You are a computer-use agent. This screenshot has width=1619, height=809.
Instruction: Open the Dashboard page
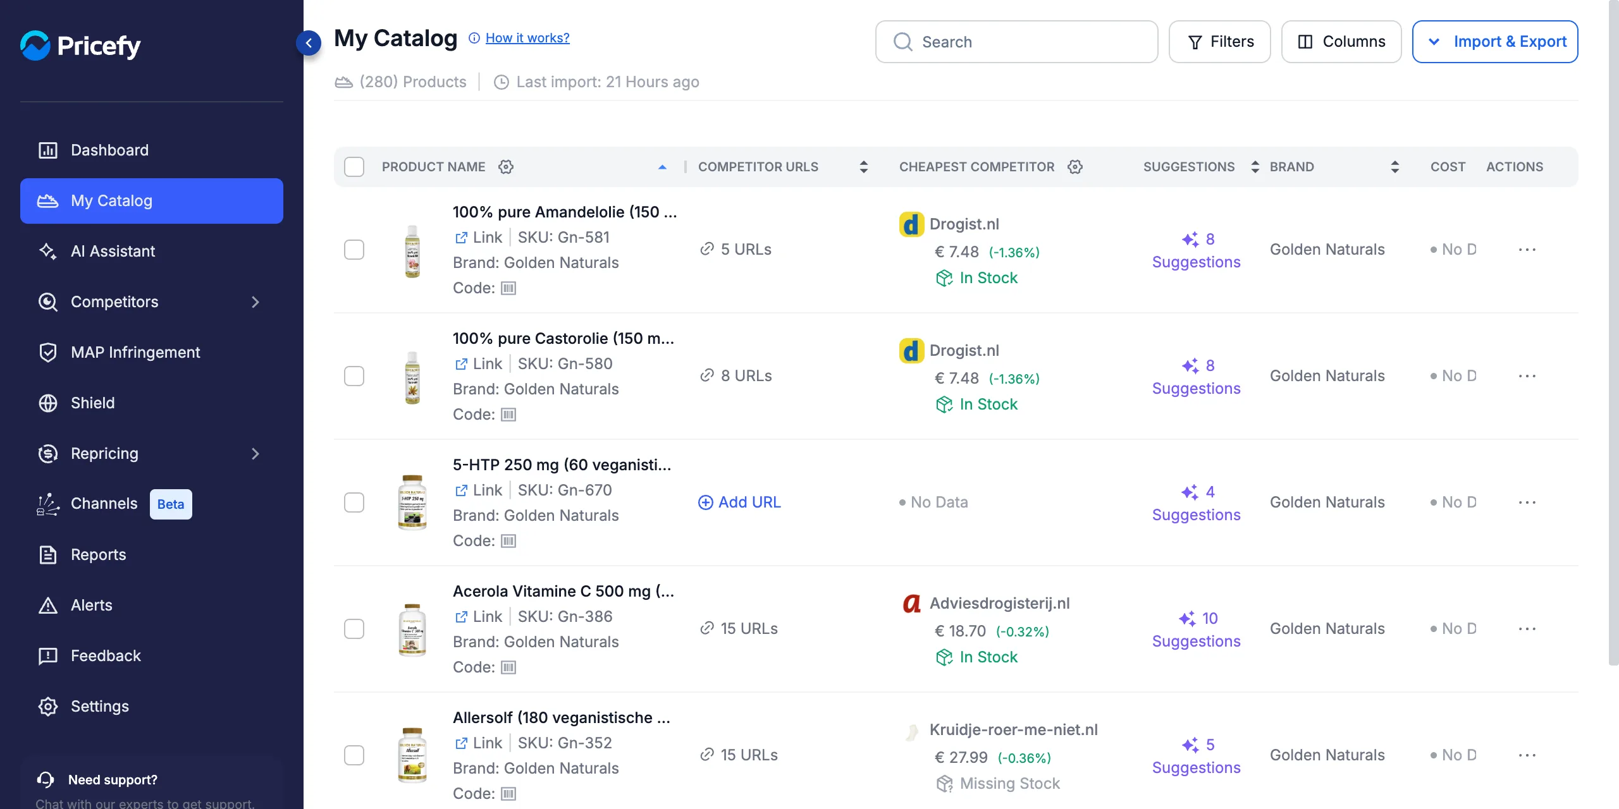(x=152, y=150)
